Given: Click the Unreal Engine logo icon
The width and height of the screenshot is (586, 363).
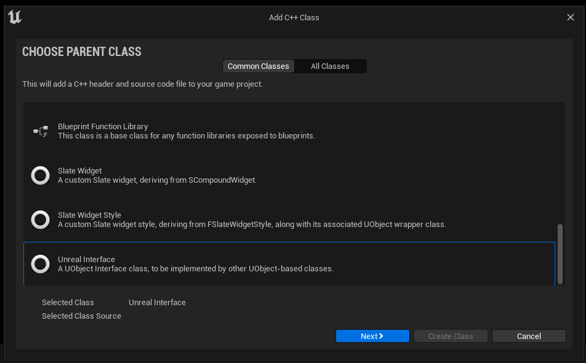Looking at the screenshot, I should tap(15, 17).
